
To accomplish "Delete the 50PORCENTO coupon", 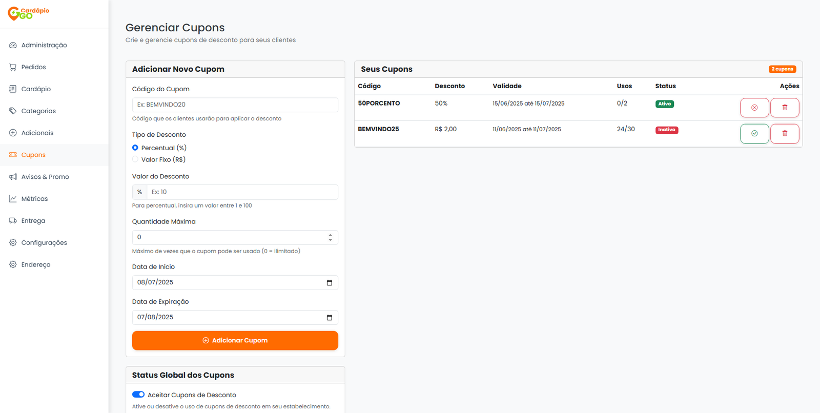I will 784,108.
